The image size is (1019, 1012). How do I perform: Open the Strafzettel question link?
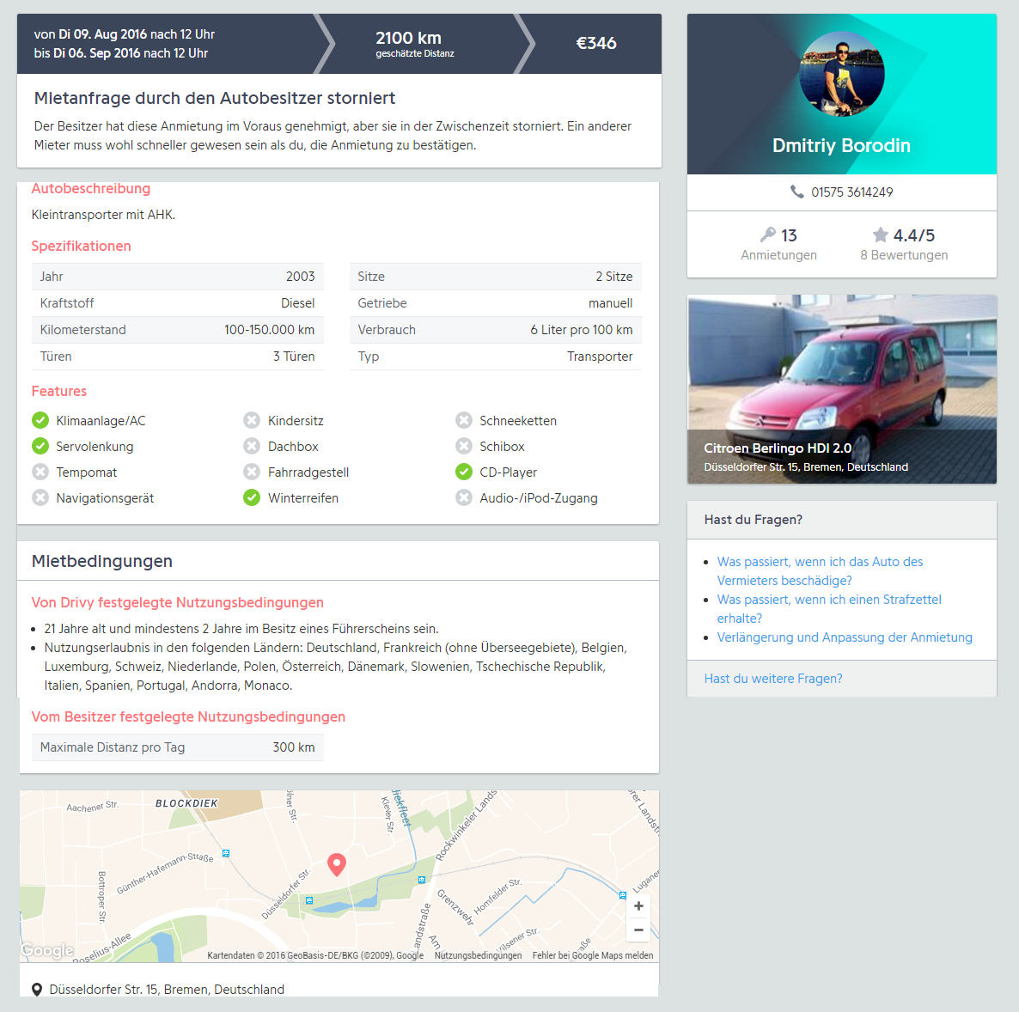[x=828, y=608]
